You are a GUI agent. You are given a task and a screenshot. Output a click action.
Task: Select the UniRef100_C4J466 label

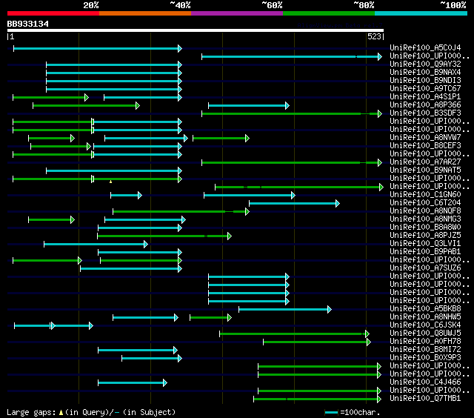point(425,382)
